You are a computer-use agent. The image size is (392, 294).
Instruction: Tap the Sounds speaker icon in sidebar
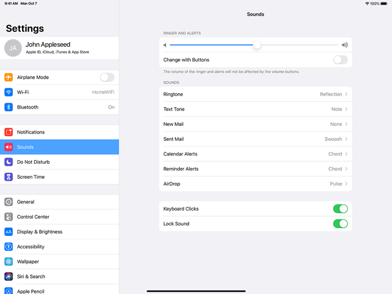[8, 147]
